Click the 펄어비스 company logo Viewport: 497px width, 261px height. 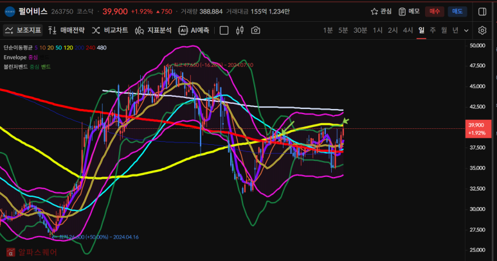[x=10, y=12]
